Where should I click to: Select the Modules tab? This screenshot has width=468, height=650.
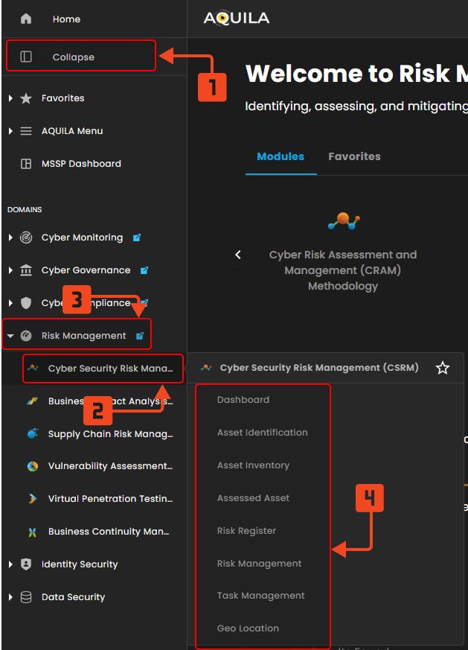tap(281, 156)
